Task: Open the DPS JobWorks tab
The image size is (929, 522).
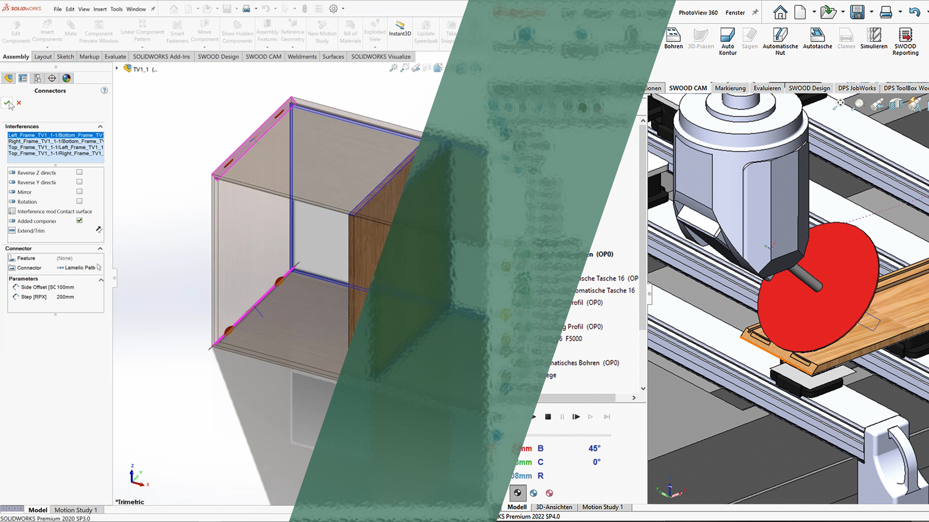Action: 857,88
